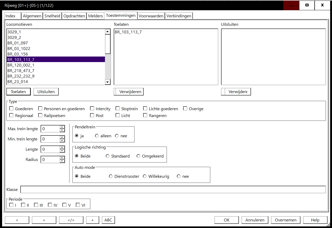
Task: Decrease the Radius value with down arrow
Action: pos(62,161)
